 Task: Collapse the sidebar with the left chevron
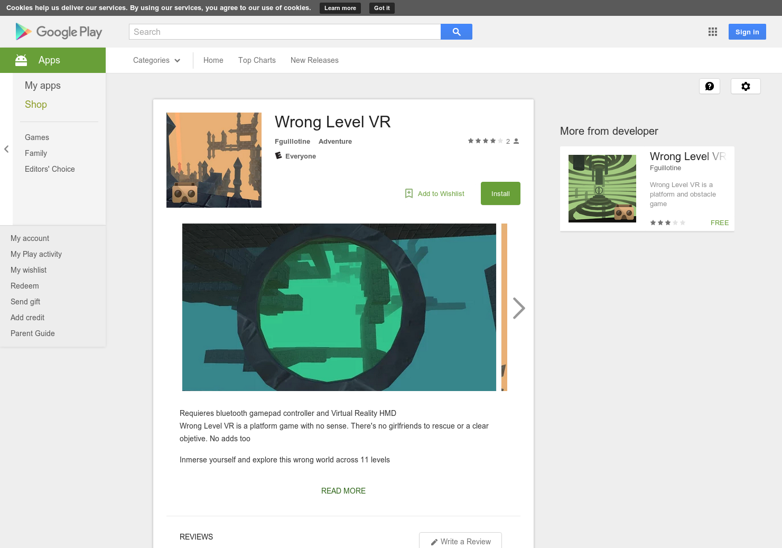[x=6, y=149]
